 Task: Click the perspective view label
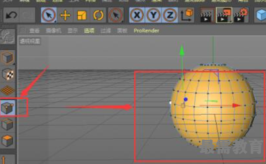click(x=30, y=41)
